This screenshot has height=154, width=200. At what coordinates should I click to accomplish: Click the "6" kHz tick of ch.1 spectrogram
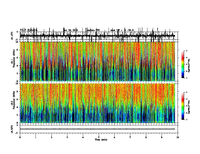(18, 58)
